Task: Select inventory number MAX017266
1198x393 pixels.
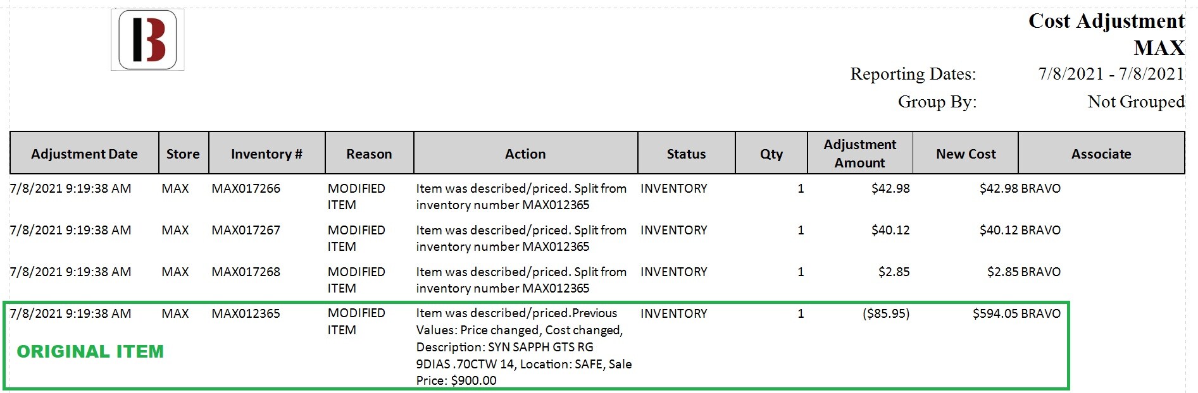Action: [x=246, y=188]
